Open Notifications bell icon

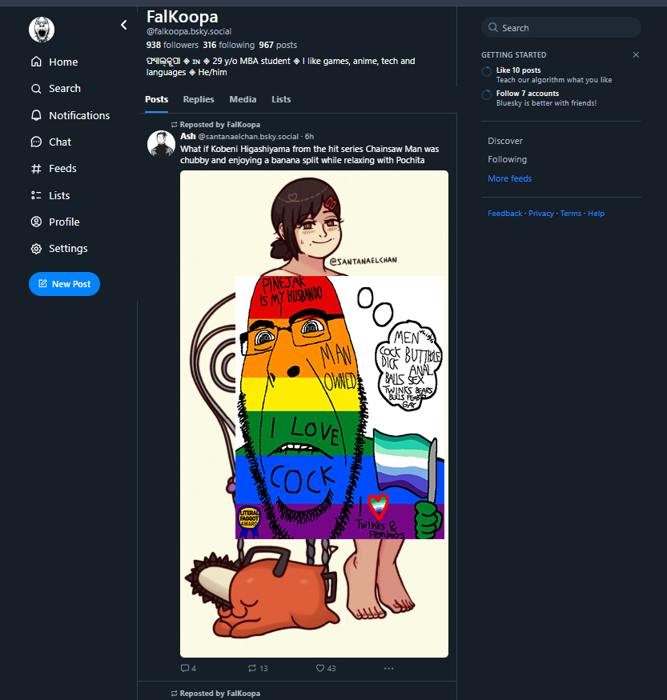point(36,115)
